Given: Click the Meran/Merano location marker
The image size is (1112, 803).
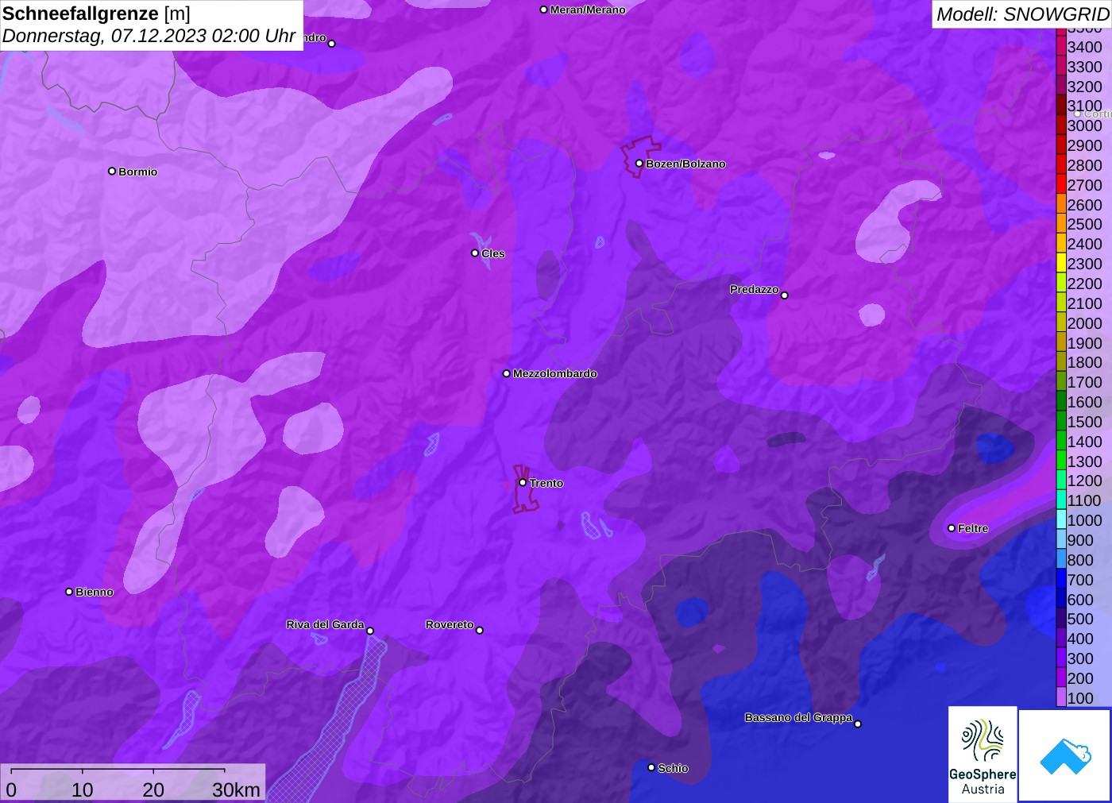Looking at the screenshot, I should coord(543,10).
